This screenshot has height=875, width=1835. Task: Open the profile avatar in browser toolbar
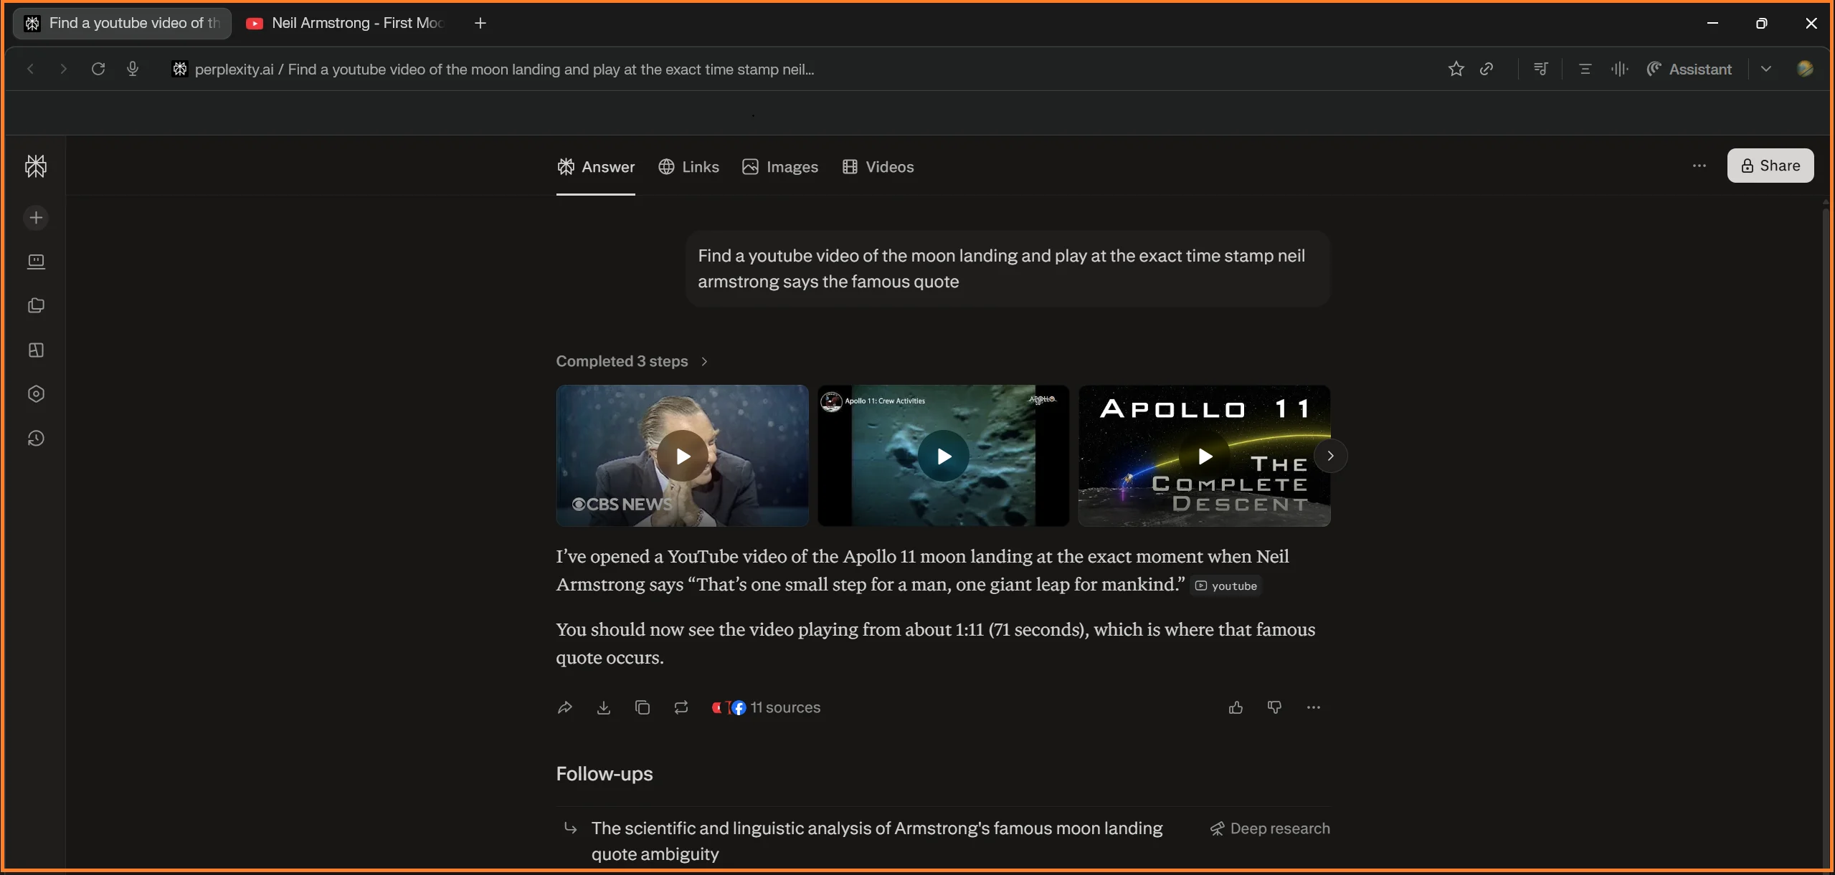pyautogui.click(x=1805, y=69)
